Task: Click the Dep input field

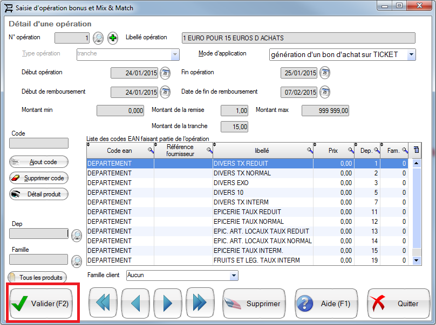Action: coord(39,234)
